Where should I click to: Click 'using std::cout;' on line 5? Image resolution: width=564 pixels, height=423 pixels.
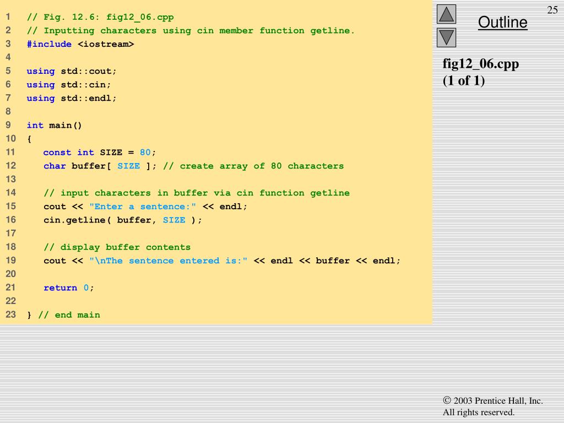[x=72, y=71]
